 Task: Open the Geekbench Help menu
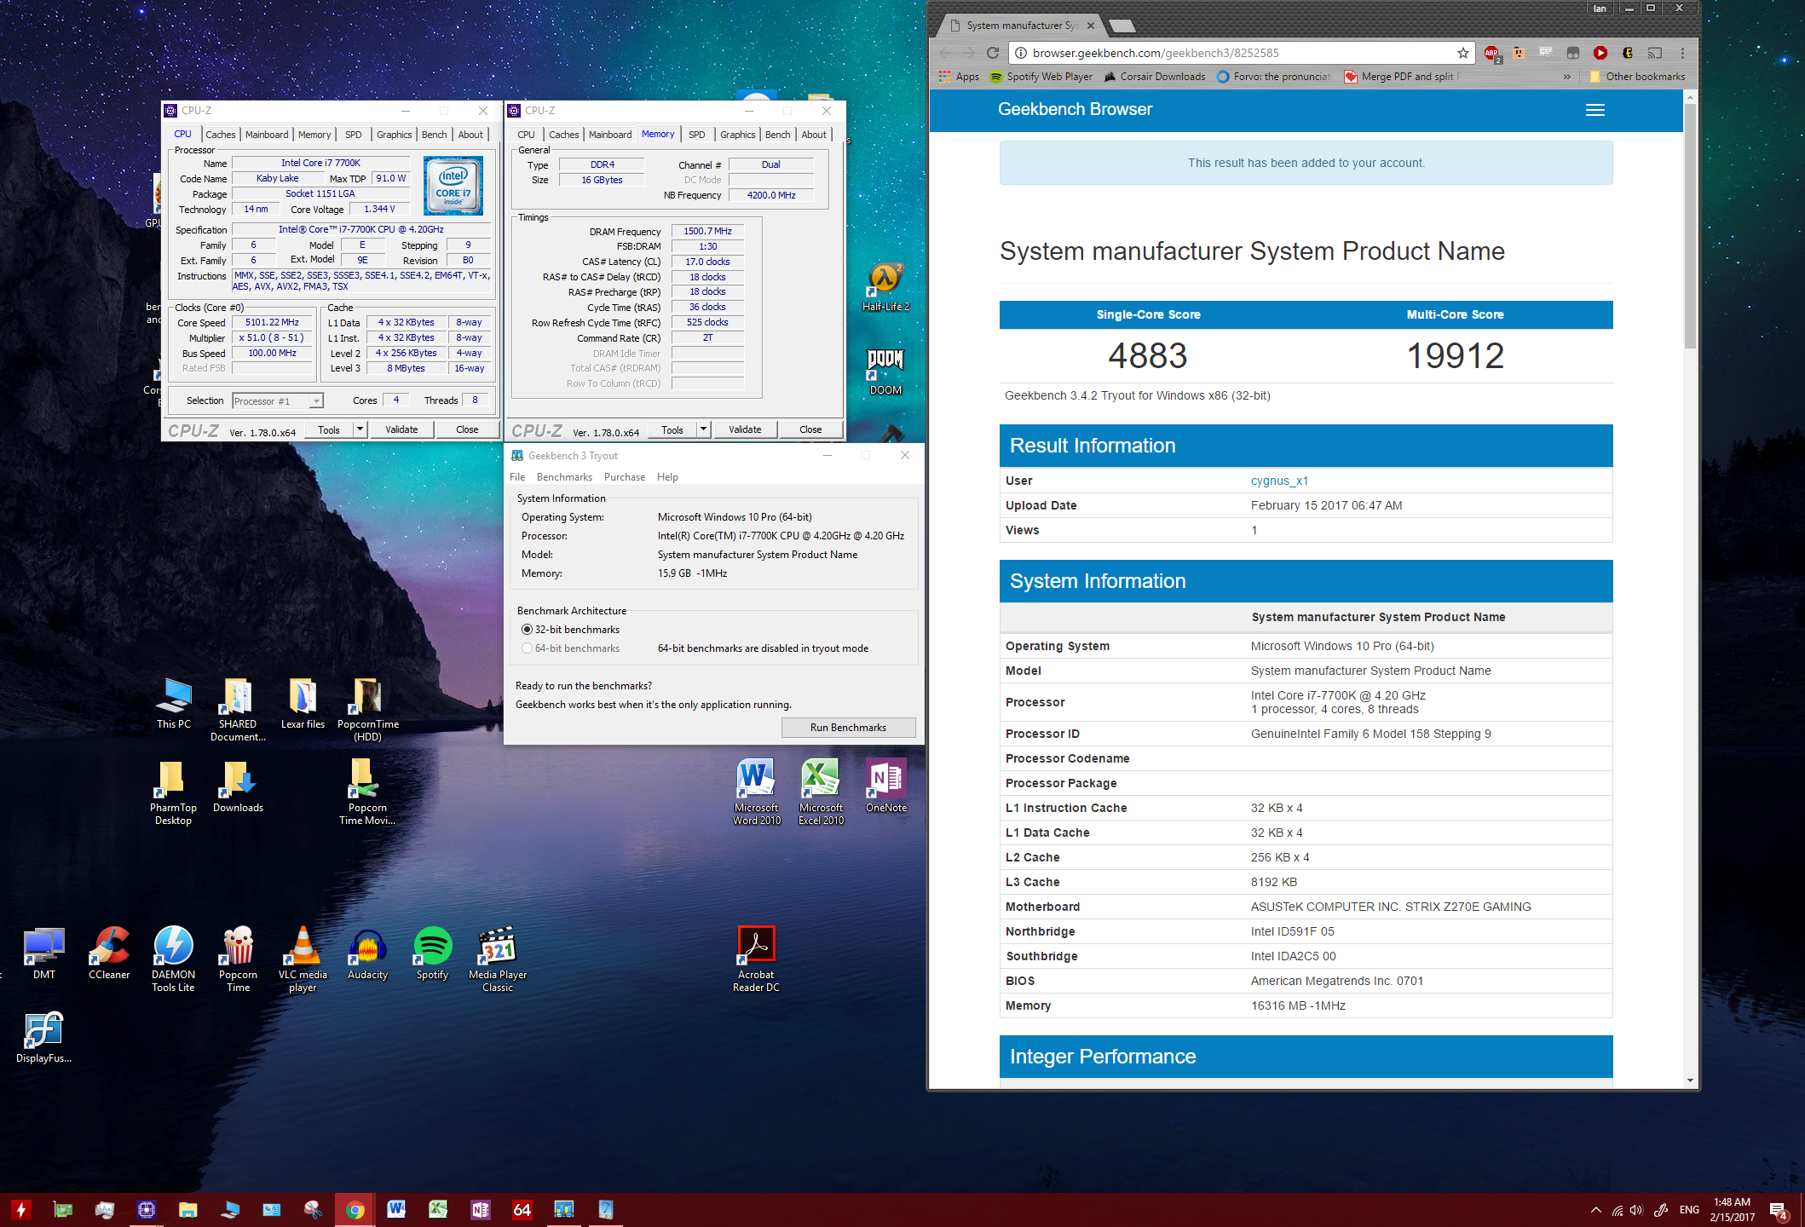point(667,477)
